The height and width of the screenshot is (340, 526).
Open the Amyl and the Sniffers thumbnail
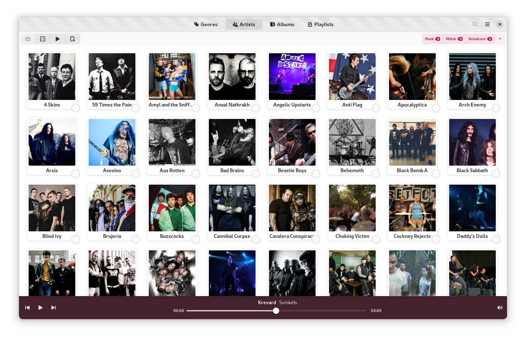click(x=172, y=77)
